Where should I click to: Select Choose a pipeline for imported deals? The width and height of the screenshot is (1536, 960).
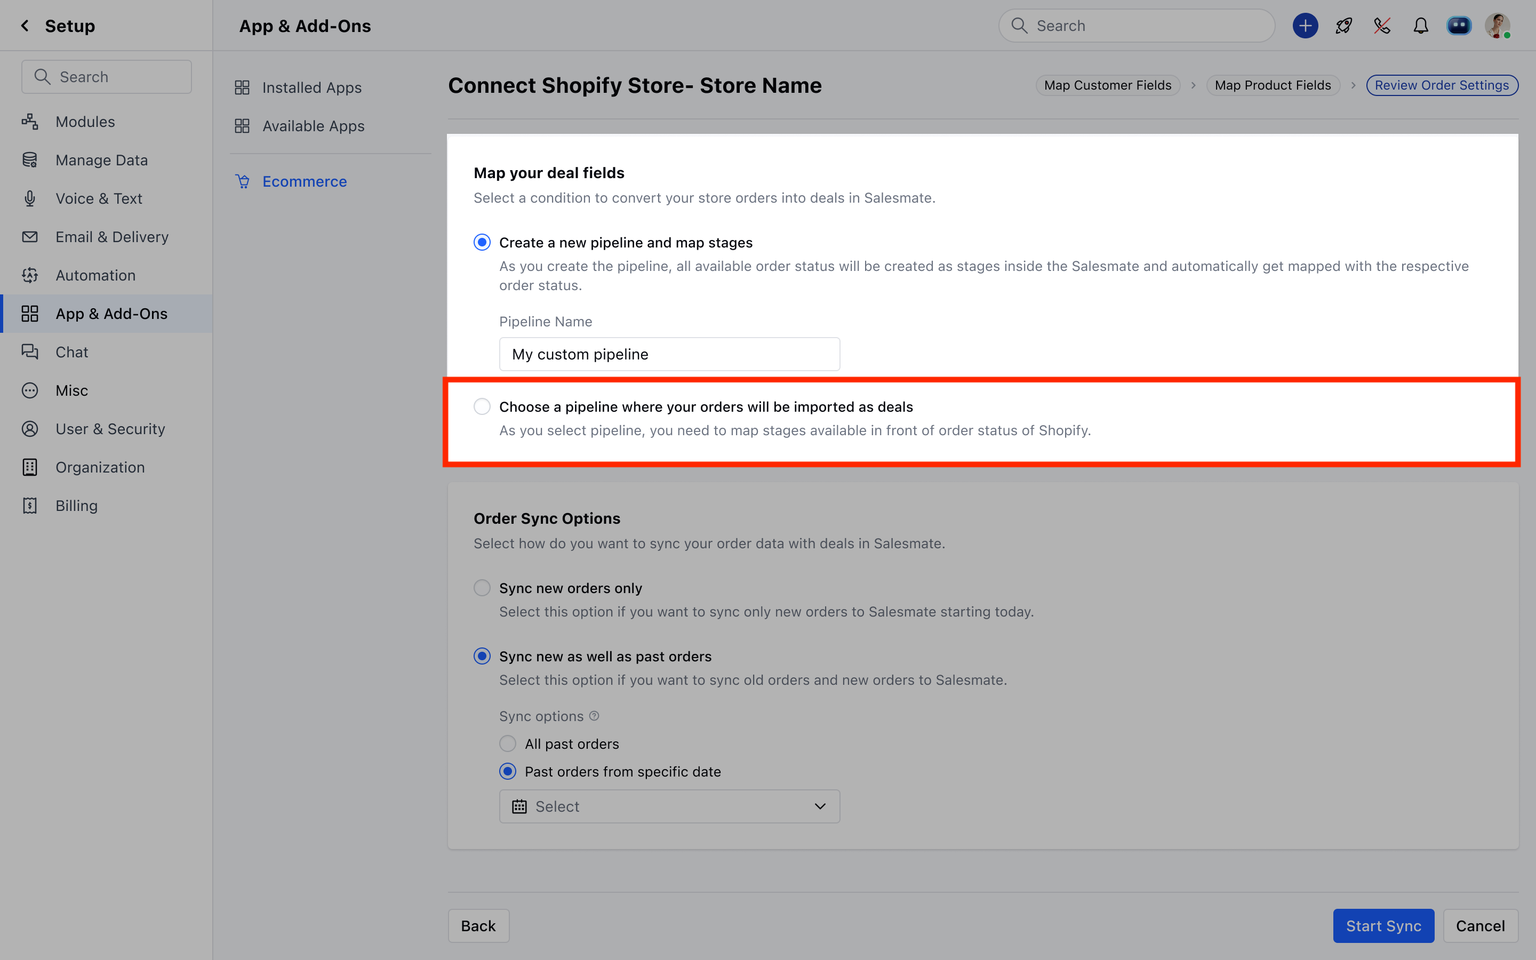(482, 406)
